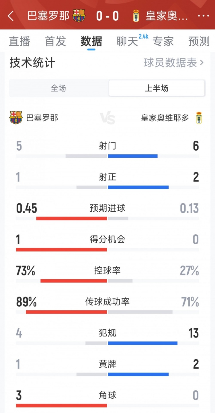Open the 预测 prediction tab

pyautogui.click(x=199, y=41)
